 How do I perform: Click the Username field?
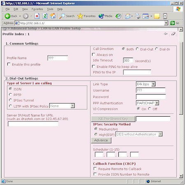click(151, 90)
